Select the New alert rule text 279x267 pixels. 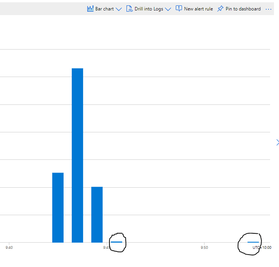(x=198, y=9)
